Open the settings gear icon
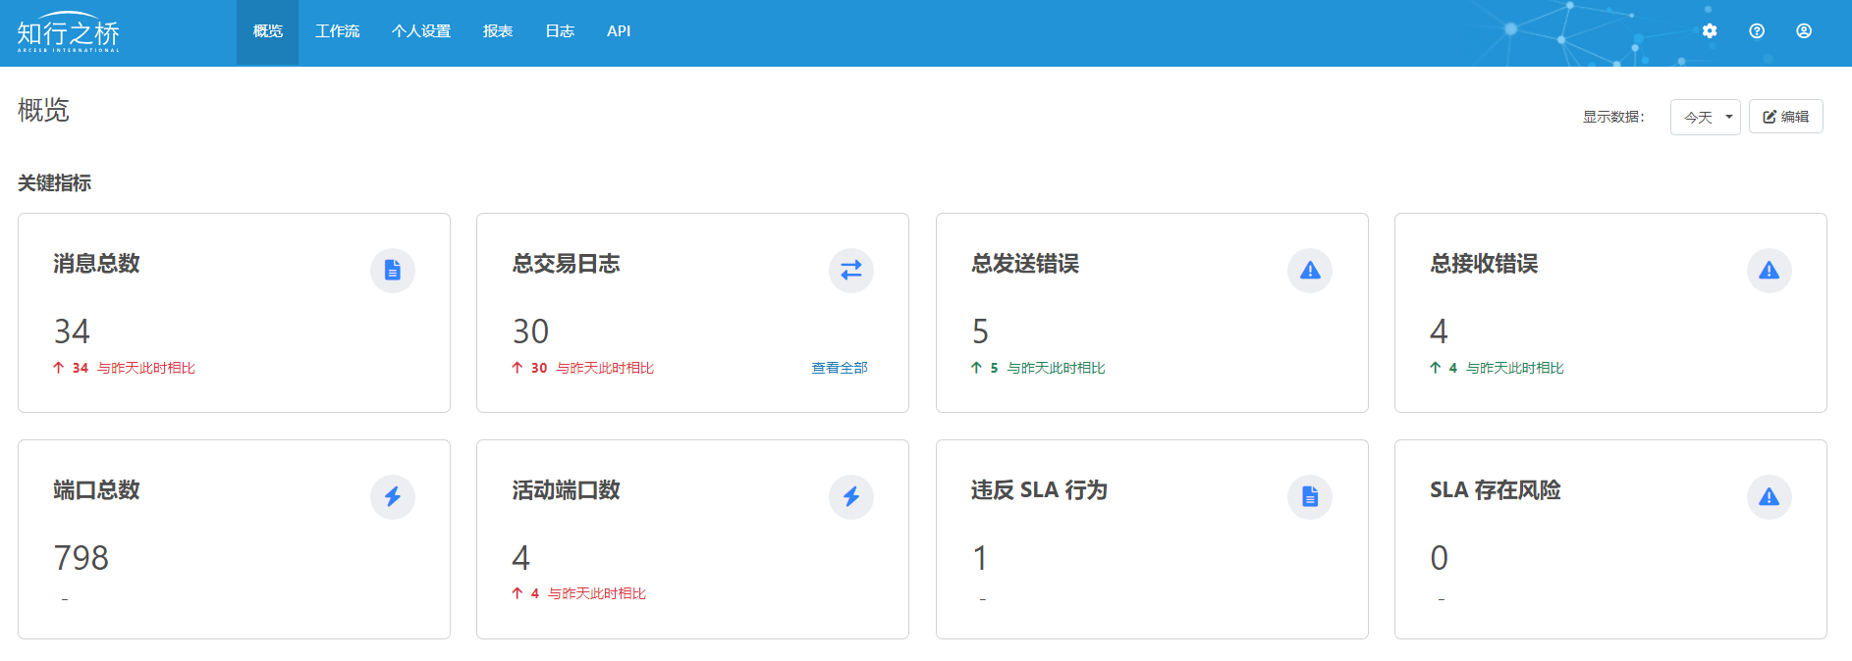Image resolution: width=1852 pixels, height=661 pixels. 1710,31
